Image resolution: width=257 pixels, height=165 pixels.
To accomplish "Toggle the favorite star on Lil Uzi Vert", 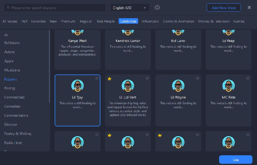I will [147, 78].
